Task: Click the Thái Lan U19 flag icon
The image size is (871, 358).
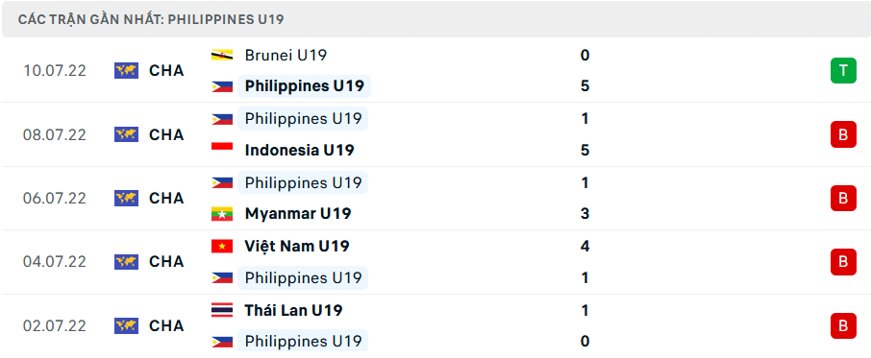Action: [x=222, y=310]
